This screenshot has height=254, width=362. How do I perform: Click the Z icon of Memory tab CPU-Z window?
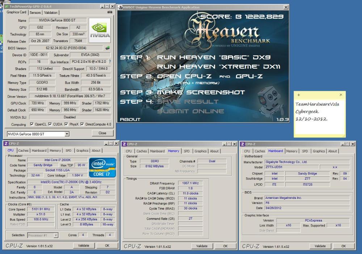124,144
